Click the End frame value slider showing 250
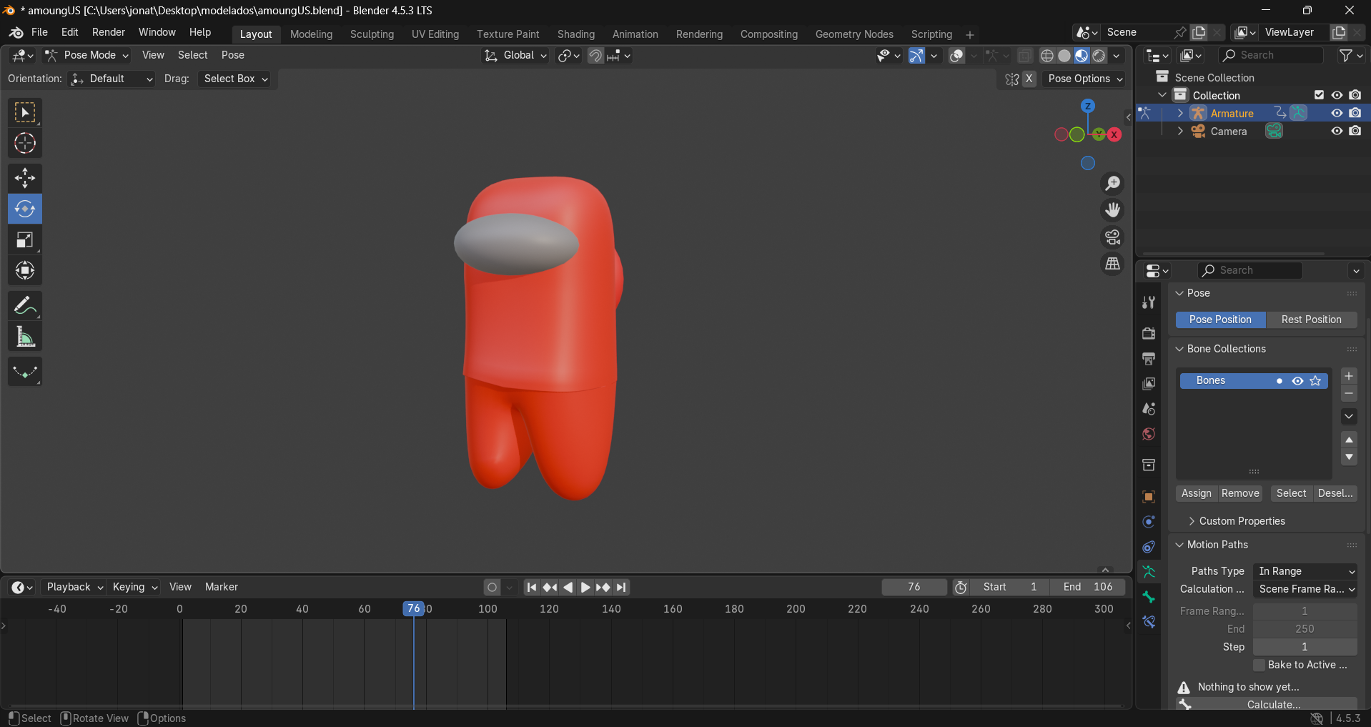 [1306, 628]
